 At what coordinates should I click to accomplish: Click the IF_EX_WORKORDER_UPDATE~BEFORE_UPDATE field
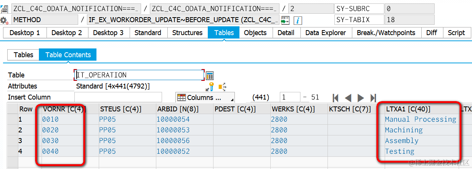(183, 20)
